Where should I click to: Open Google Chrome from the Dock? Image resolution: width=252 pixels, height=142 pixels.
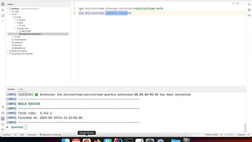coord(87,140)
